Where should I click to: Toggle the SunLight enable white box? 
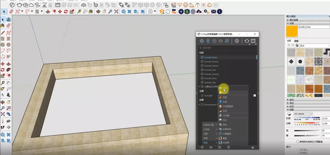255,96
